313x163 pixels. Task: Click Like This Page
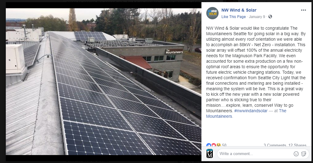coord(234,17)
